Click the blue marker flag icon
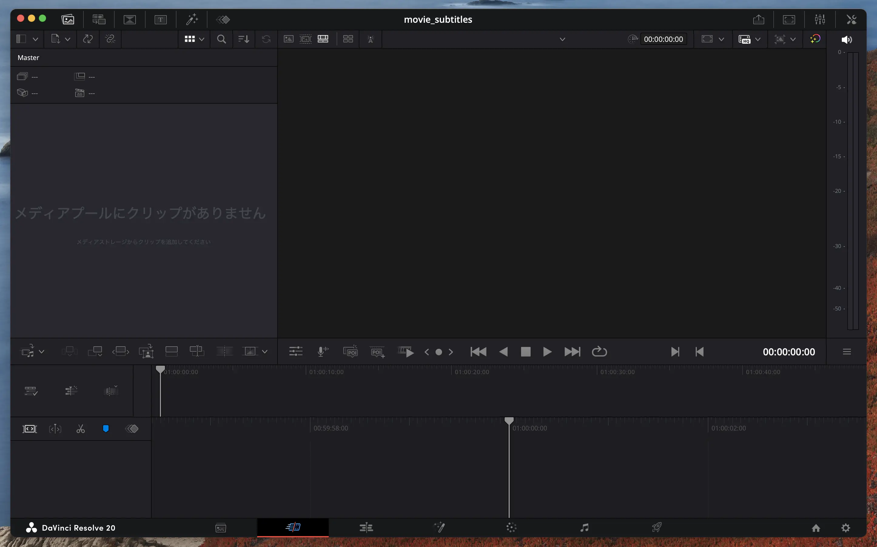877x547 pixels. (106, 429)
